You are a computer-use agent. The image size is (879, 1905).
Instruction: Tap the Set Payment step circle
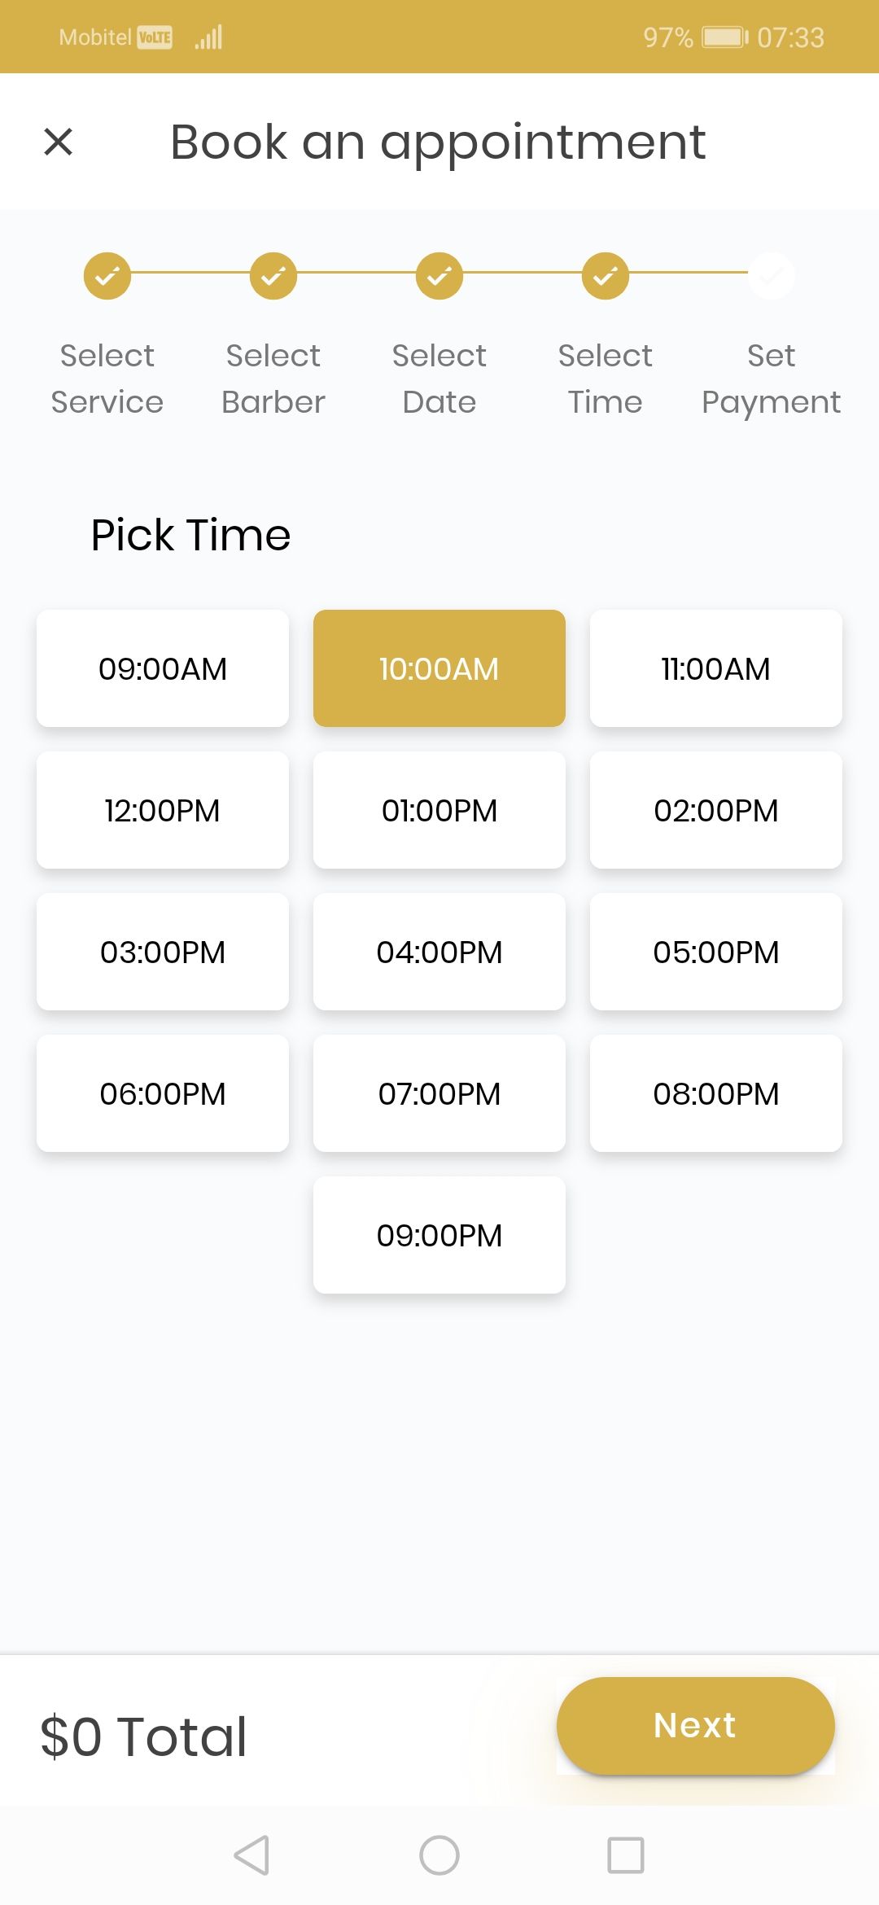pos(771,276)
